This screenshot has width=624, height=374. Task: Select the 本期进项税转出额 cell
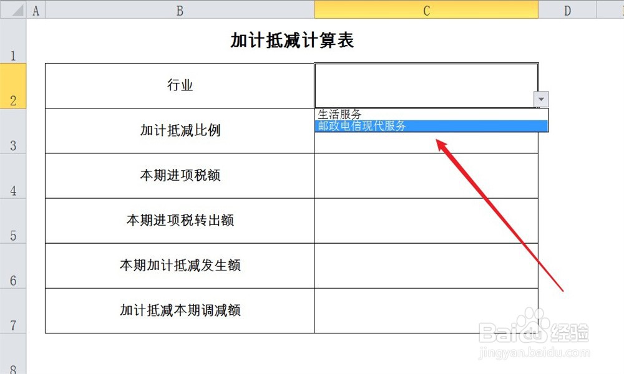click(179, 220)
